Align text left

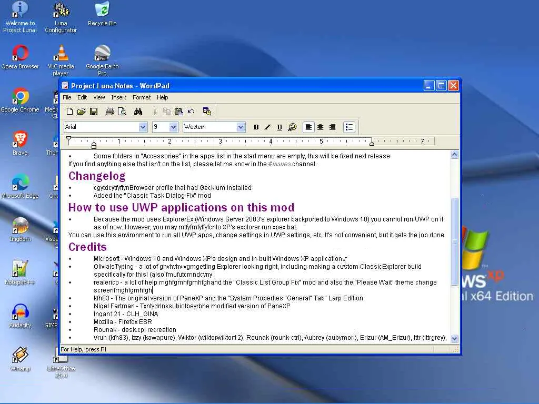coord(308,127)
